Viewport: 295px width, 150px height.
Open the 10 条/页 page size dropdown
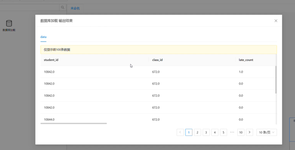tap(267, 132)
